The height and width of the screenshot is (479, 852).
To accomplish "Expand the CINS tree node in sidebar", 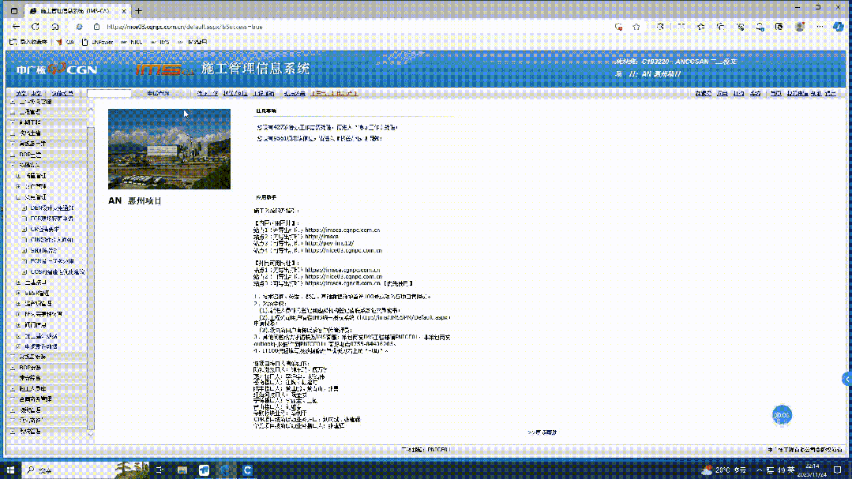I will (x=24, y=239).
